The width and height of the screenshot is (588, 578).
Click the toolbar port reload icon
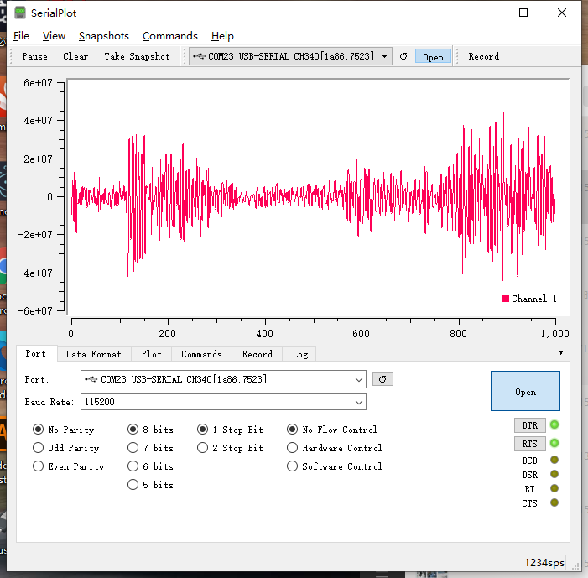(x=403, y=56)
